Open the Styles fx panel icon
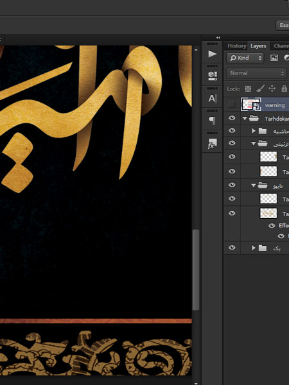Image resolution: width=289 pixels, height=385 pixels. pos(213,143)
